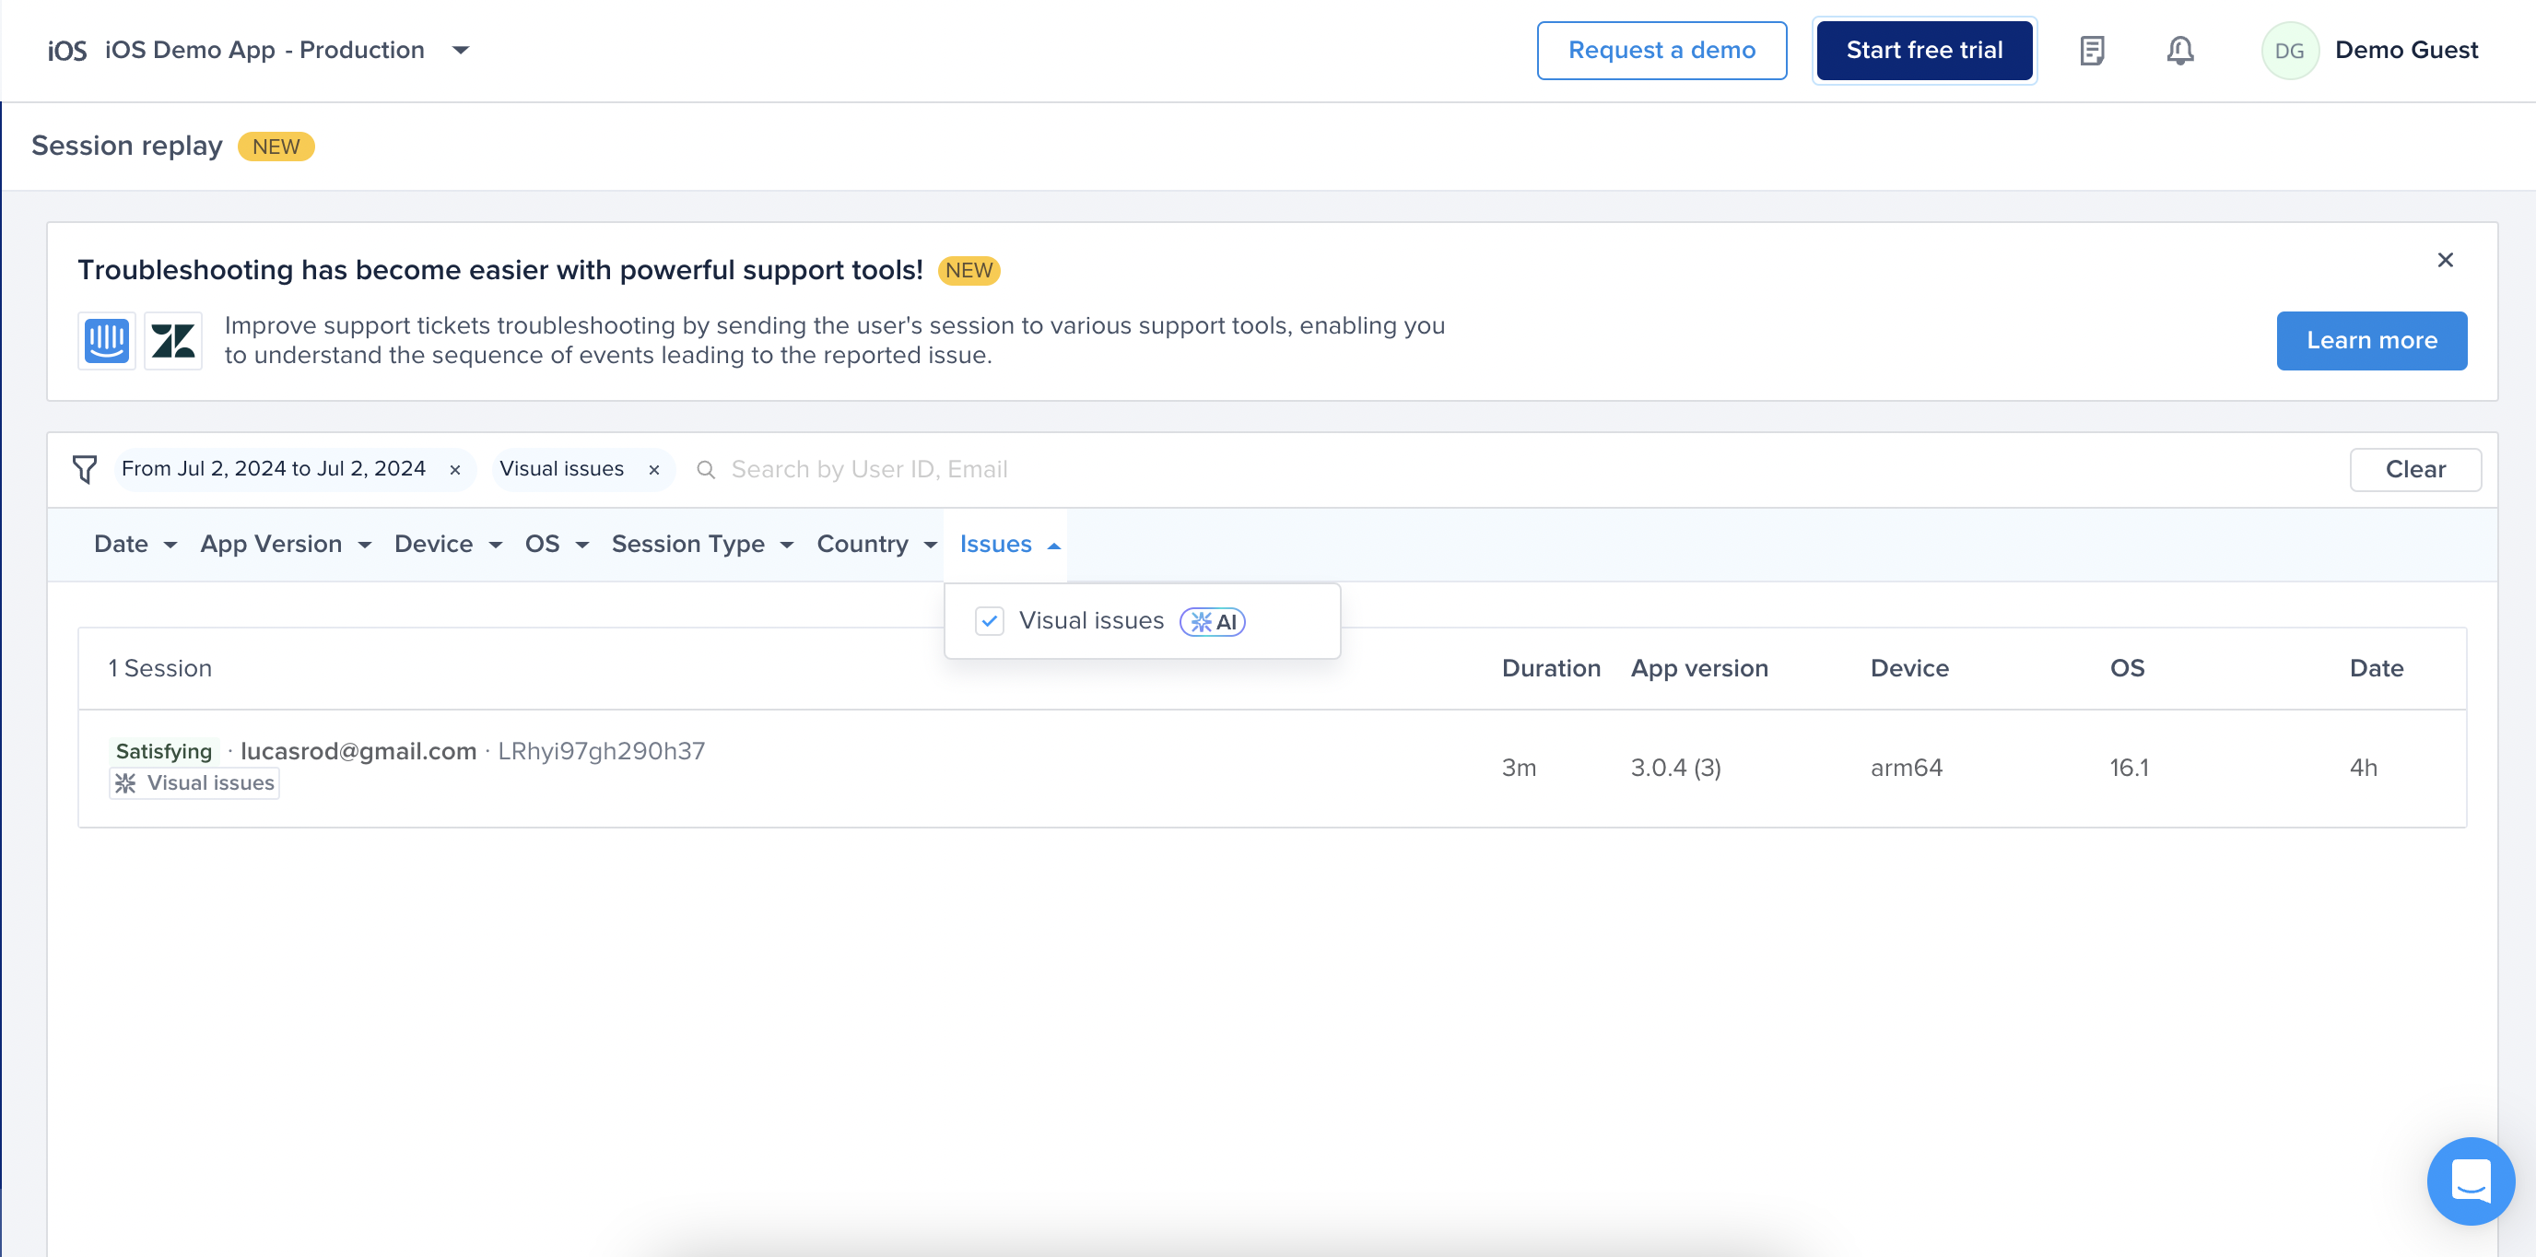Click the Request a demo button
The height and width of the screenshot is (1257, 2536).
(x=1661, y=50)
